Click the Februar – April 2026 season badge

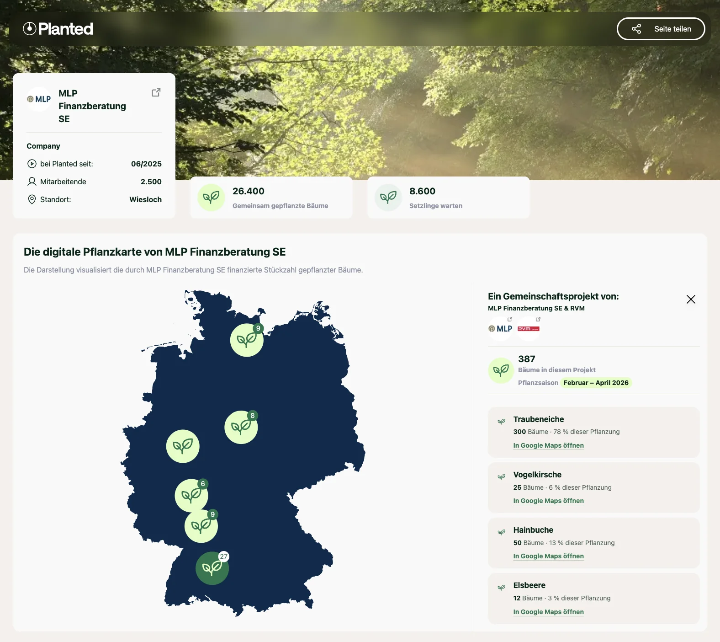pos(596,383)
